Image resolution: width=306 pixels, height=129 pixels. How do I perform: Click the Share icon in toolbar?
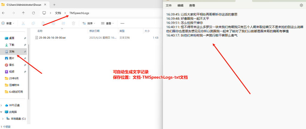pos(63,23)
